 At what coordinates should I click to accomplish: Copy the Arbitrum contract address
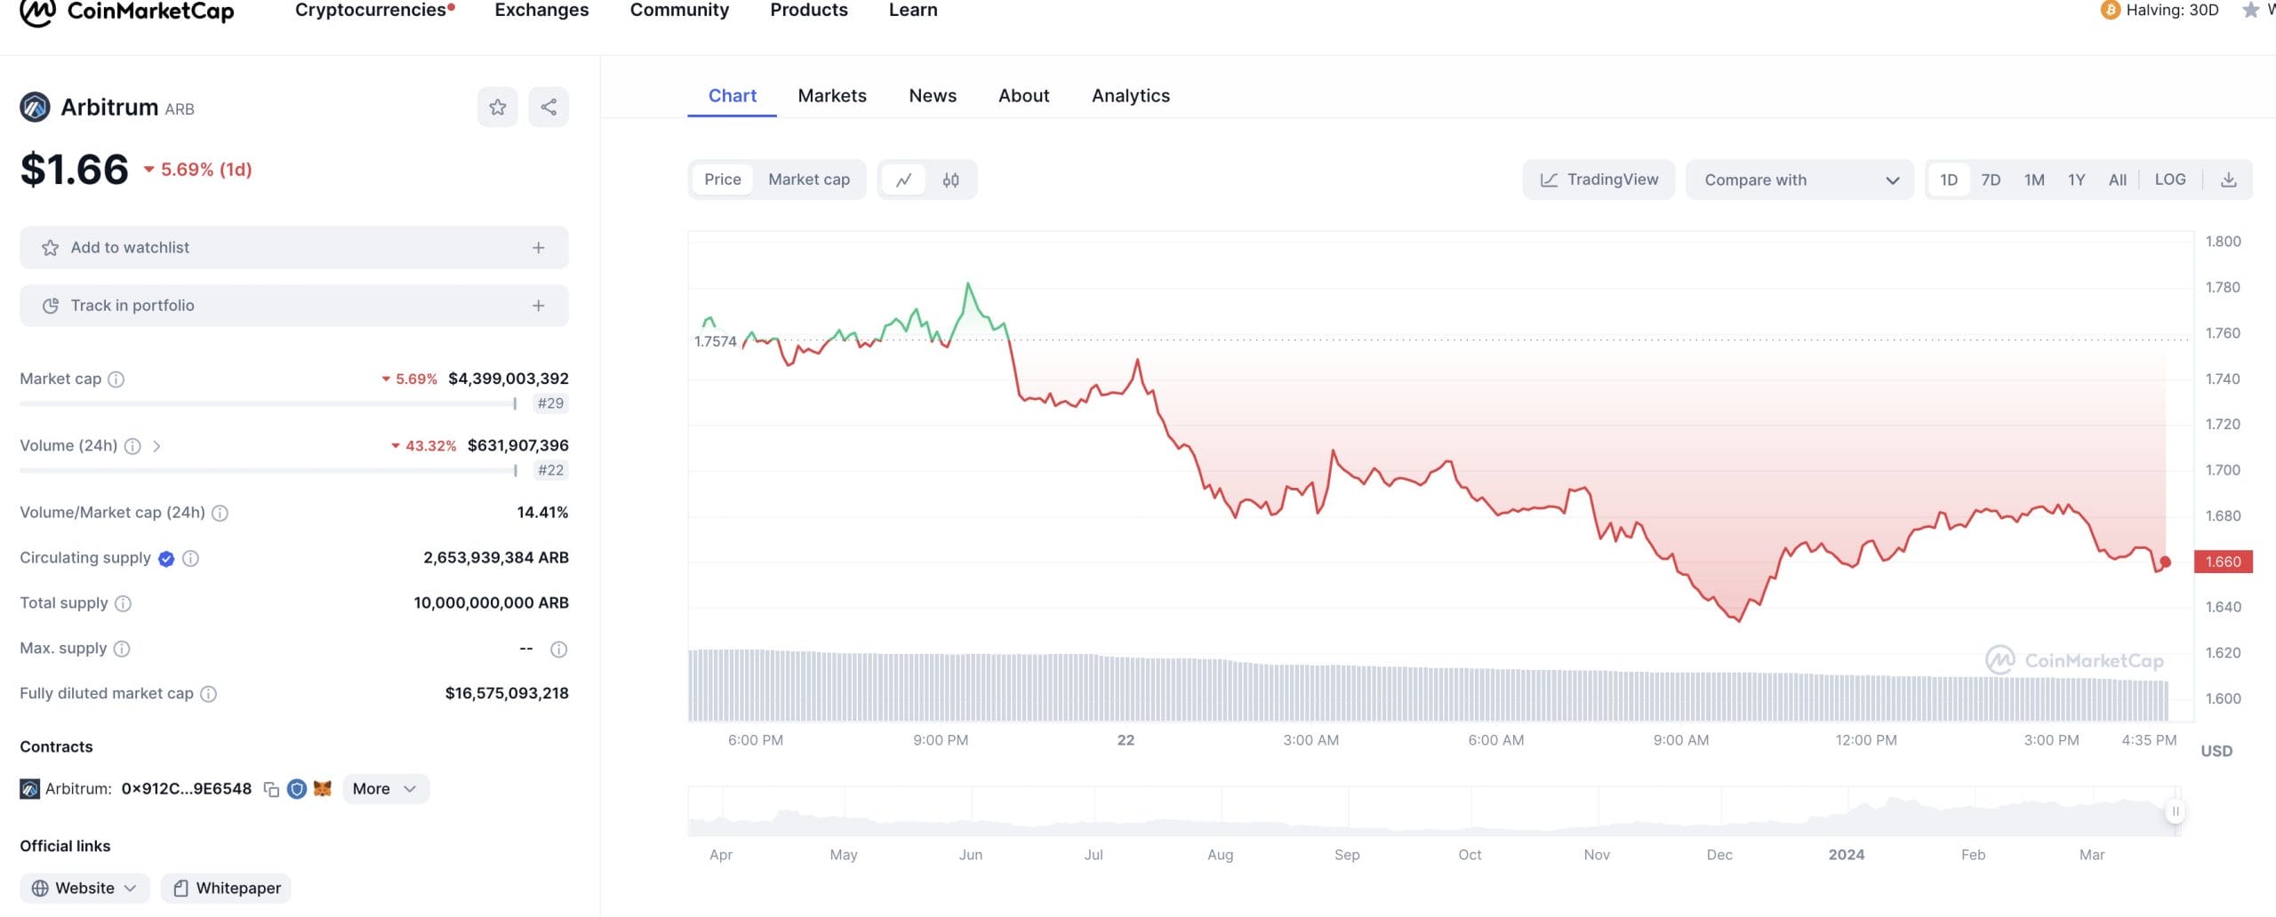(272, 788)
